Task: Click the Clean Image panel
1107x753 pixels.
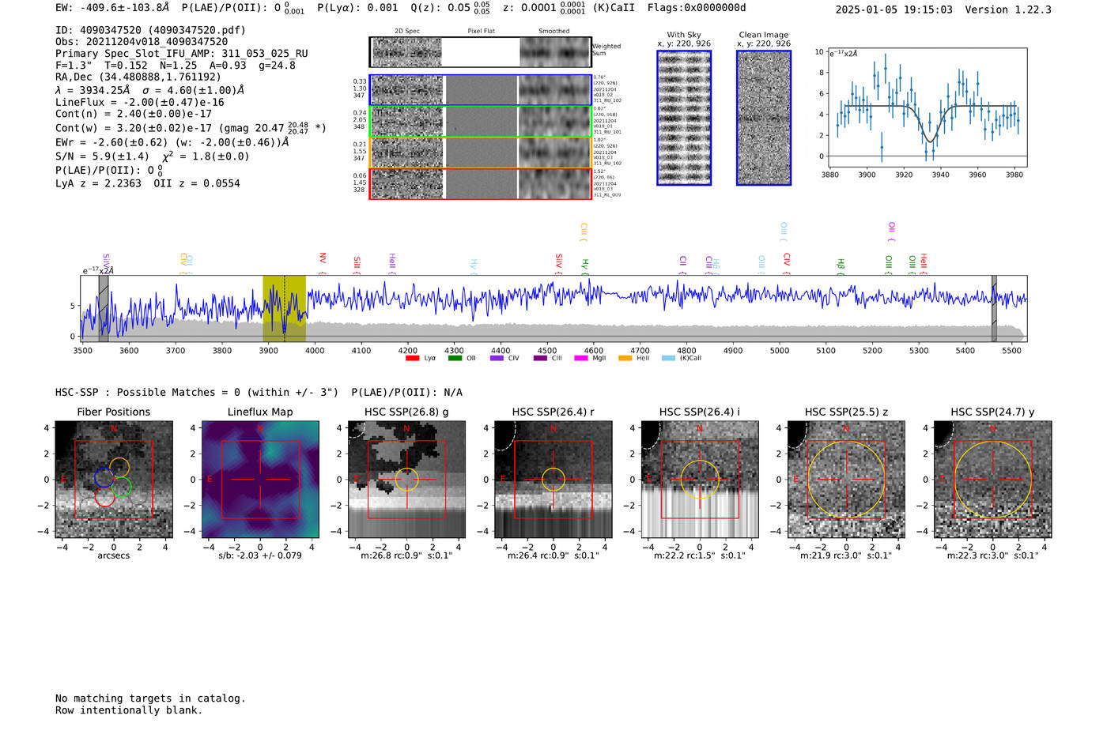Action: click(x=764, y=118)
